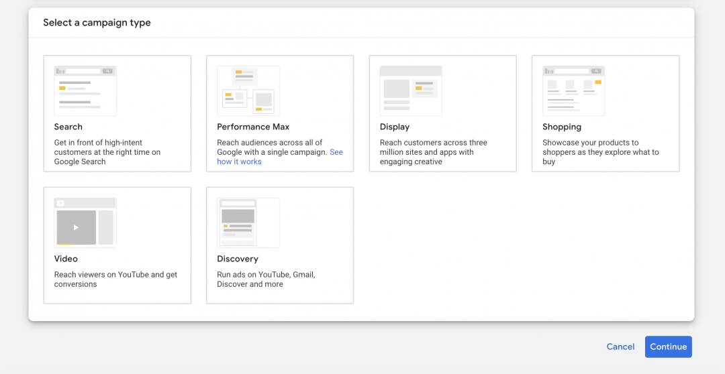Click the "Run ads on YouTube, Gmail" description

tap(266, 279)
